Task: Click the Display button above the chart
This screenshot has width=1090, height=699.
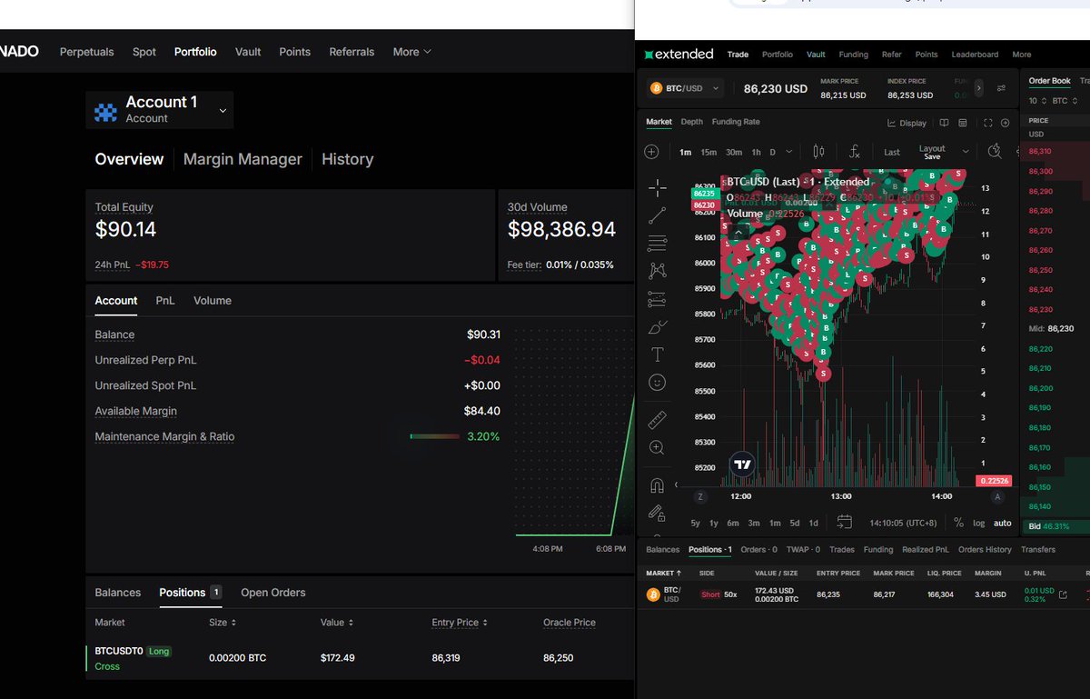Action: (x=907, y=123)
